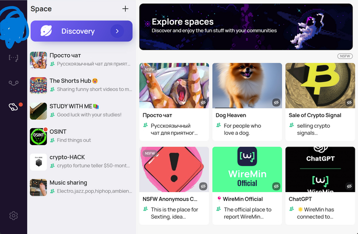Screen dimensions: 358x234
Task: Click ChatGPT card title
Action: pyautogui.click(x=300, y=199)
